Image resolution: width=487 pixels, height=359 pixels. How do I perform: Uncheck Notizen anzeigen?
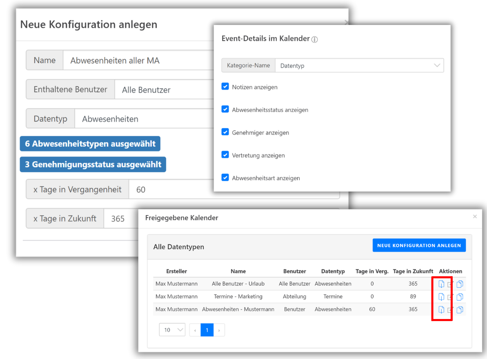225,86
